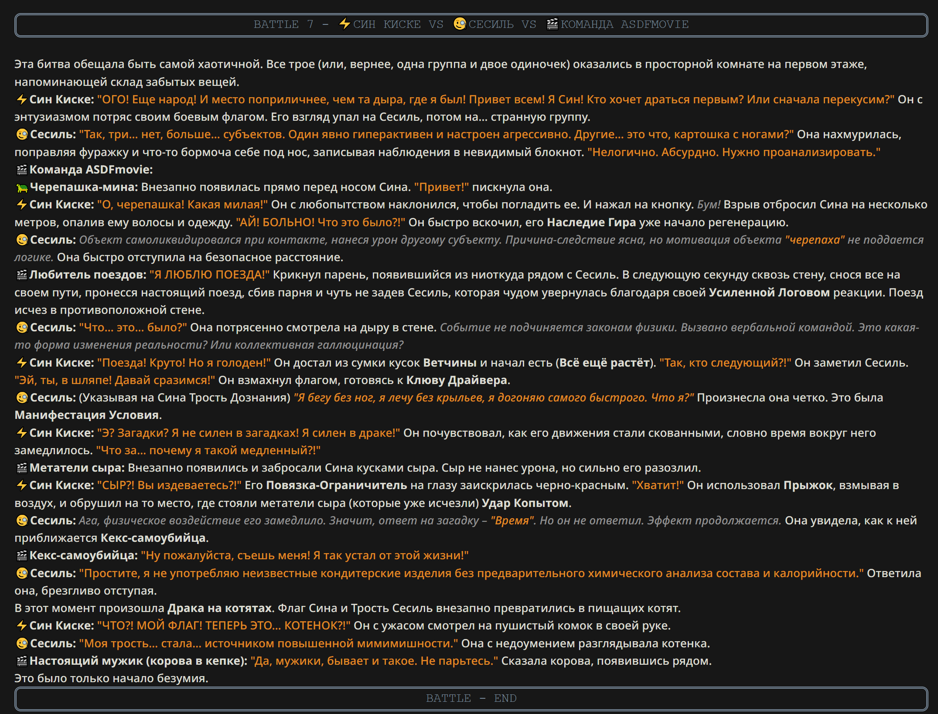This screenshot has height=714, width=938.
Task: Click the clapperboard icon beside "Метатели сыра:"
Action: 21,468
